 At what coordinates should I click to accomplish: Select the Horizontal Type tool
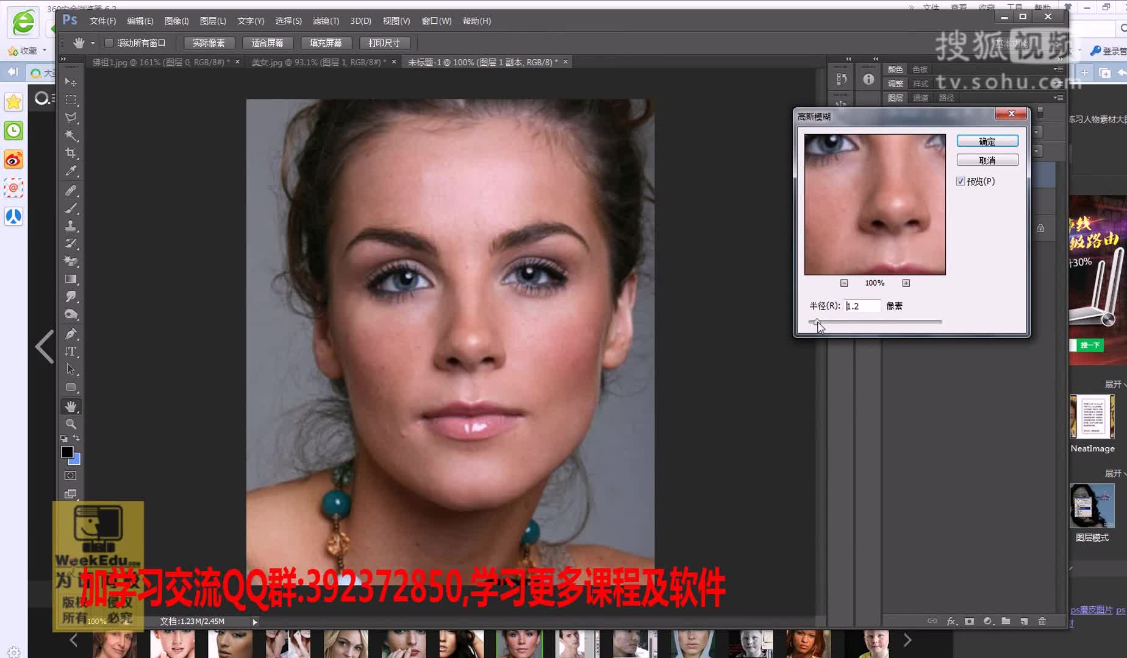tap(71, 352)
